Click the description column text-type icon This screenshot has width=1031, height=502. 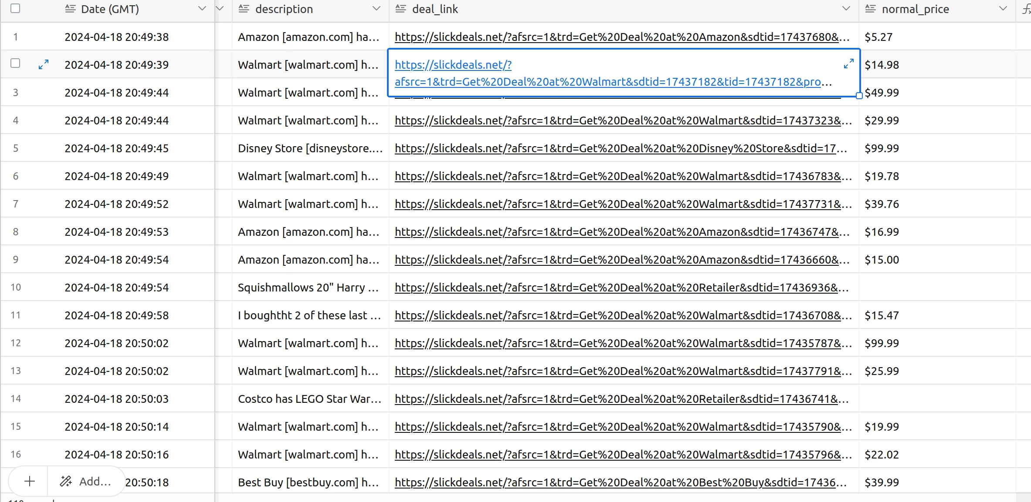click(244, 9)
